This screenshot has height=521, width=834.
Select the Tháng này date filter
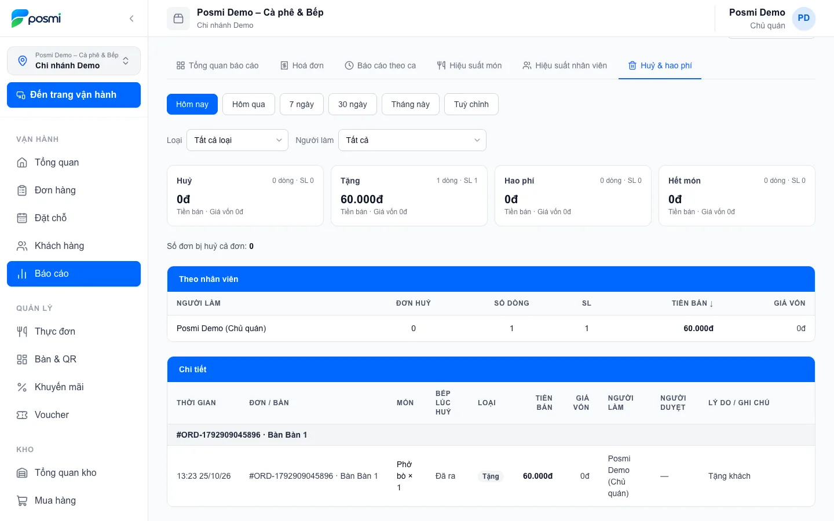[x=411, y=104]
